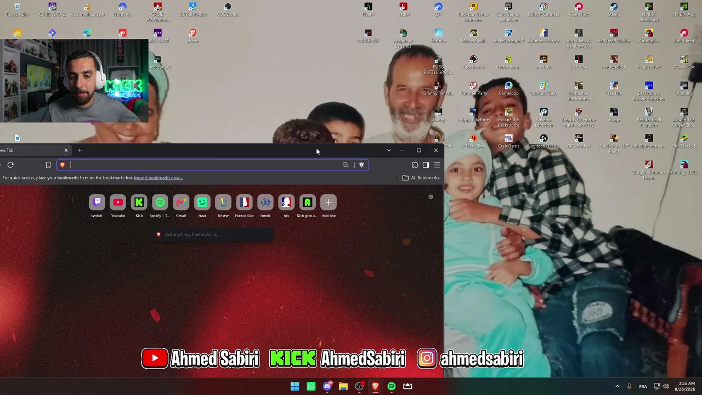Select the Fortnite desktop shortcut

(x=438, y=36)
